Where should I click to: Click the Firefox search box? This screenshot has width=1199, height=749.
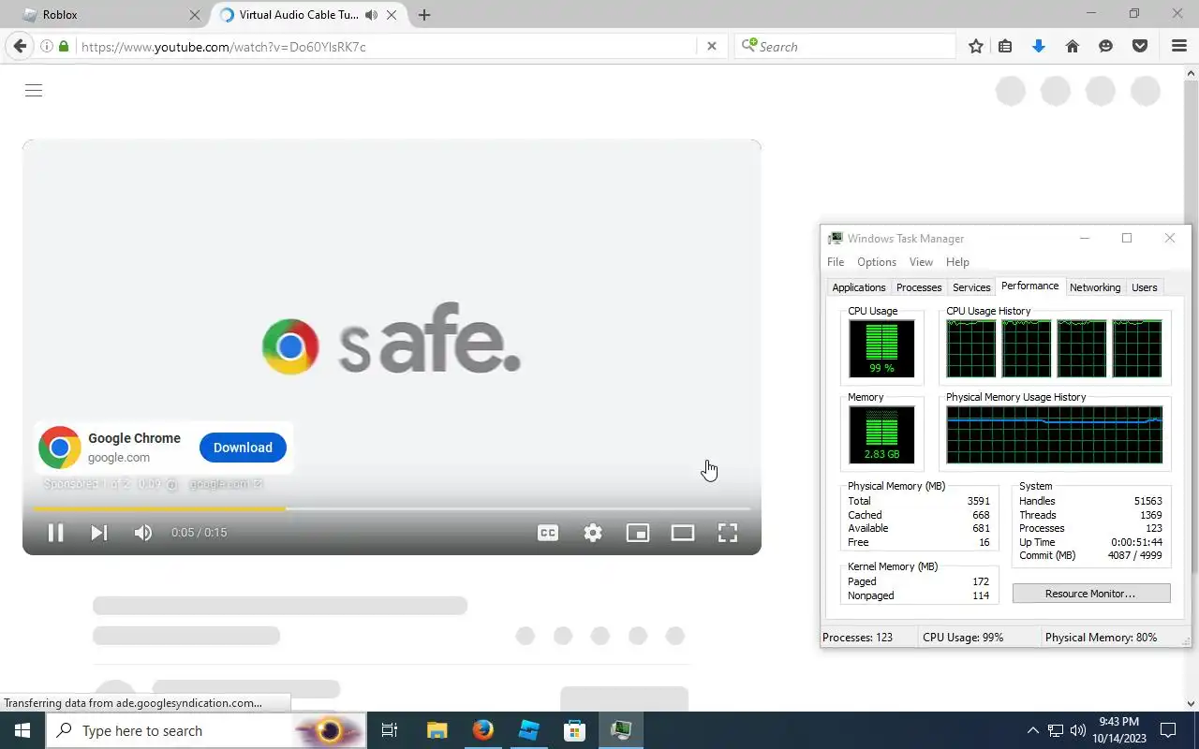click(x=845, y=46)
